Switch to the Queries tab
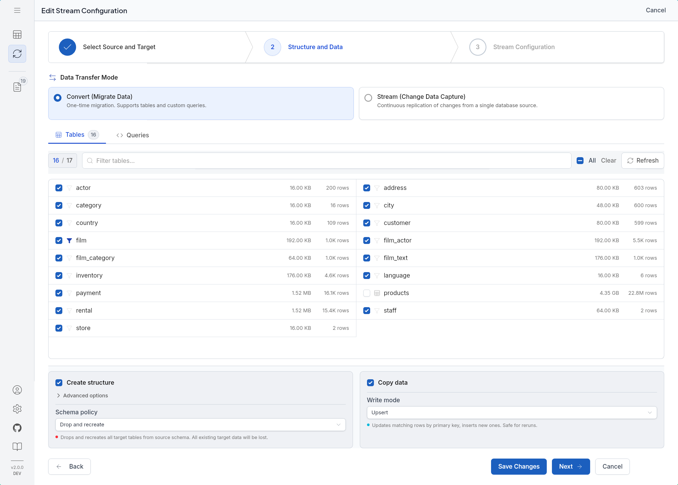The height and width of the screenshot is (485, 678). 132,135
